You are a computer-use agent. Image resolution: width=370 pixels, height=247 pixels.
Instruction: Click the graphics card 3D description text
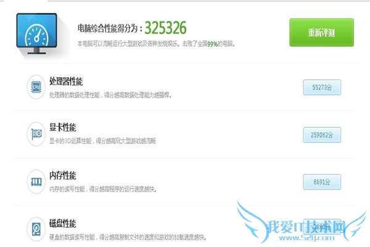[x=102, y=141]
